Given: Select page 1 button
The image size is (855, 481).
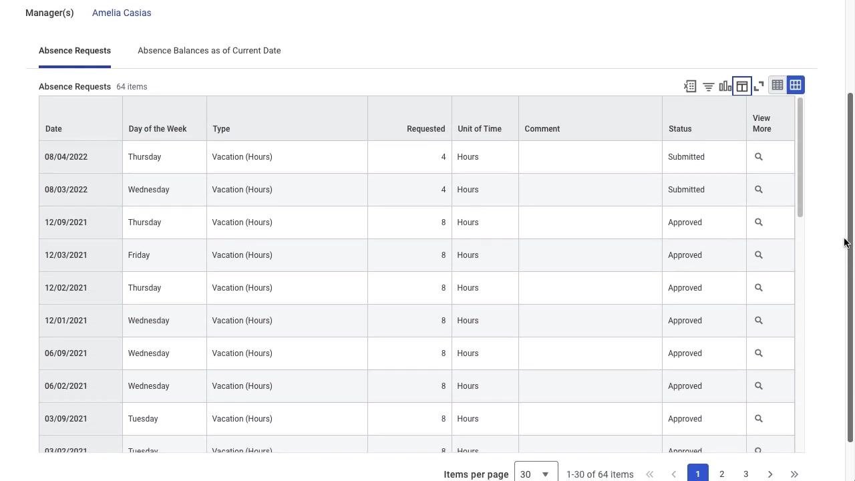Looking at the screenshot, I should point(697,473).
